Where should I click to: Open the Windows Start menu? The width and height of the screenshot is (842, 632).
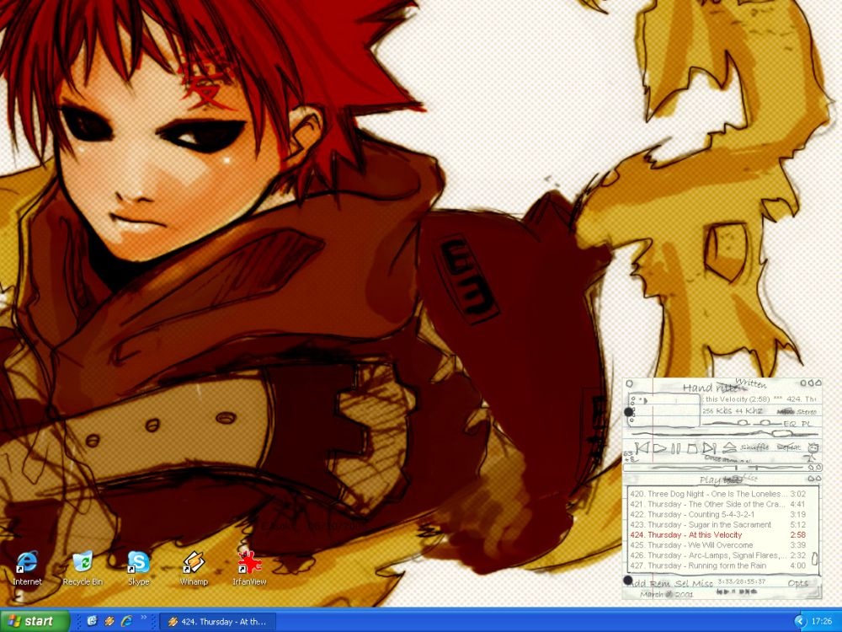[35, 621]
